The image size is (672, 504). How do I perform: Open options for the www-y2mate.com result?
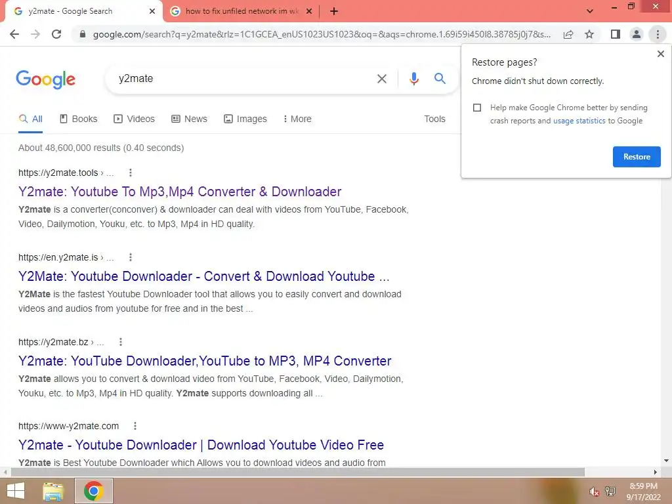135,426
